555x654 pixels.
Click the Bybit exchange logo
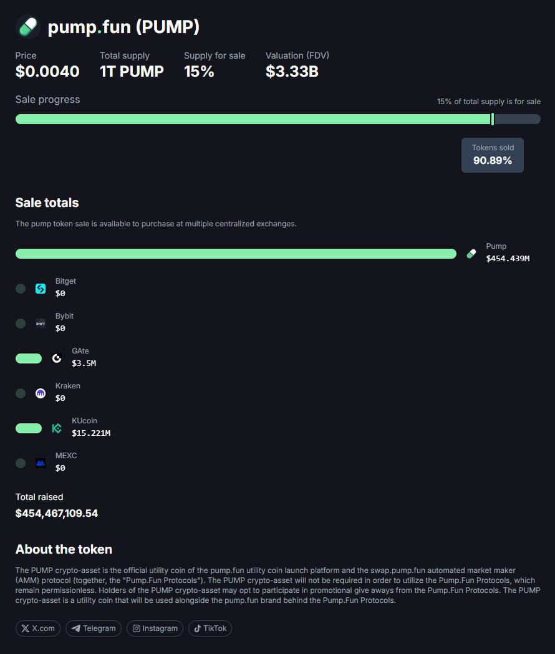pyautogui.click(x=41, y=324)
